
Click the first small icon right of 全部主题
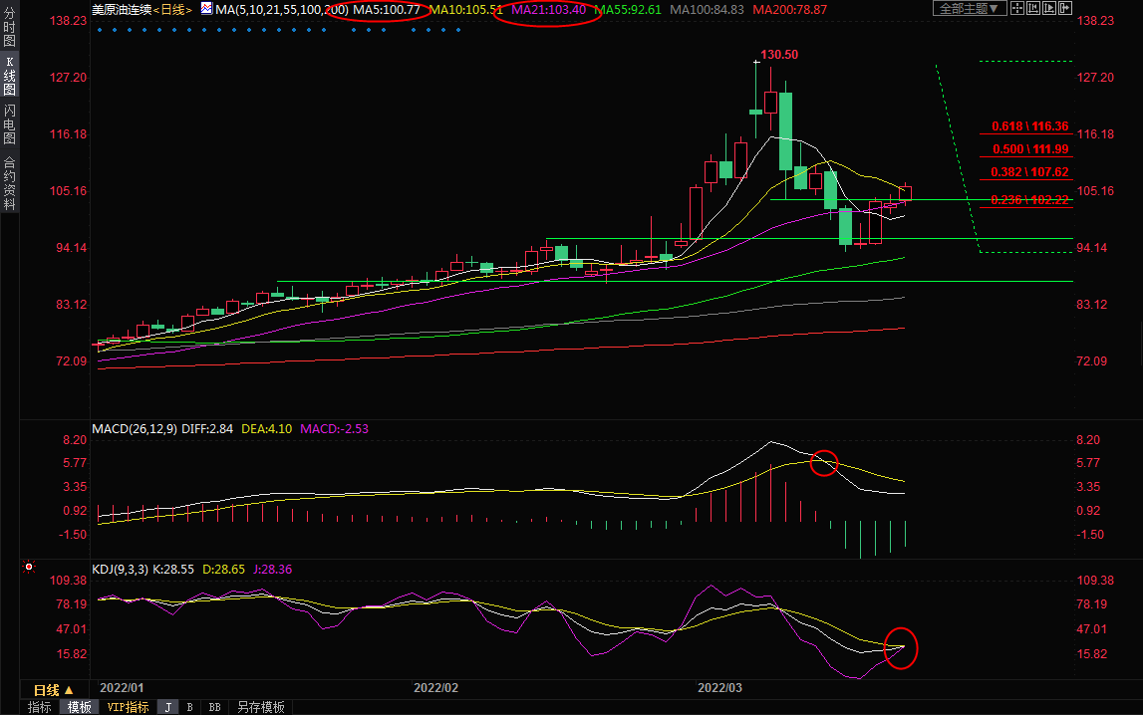pyautogui.click(x=1019, y=9)
